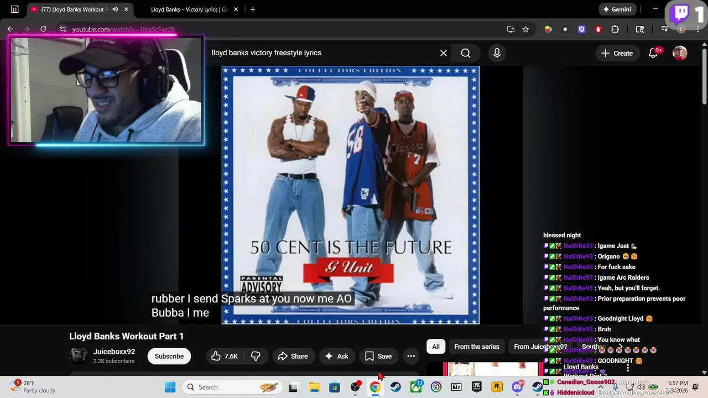Select the From Juiceboxx92 chip
The height and width of the screenshot is (398, 708).
tap(540, 347)
